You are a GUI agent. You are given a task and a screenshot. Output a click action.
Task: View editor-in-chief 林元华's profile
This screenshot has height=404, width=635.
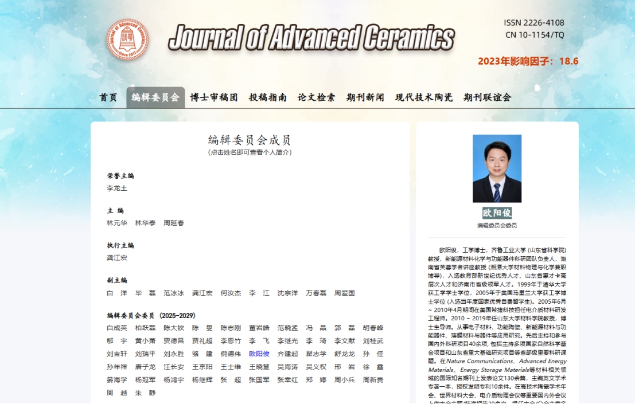click(117, 223)
